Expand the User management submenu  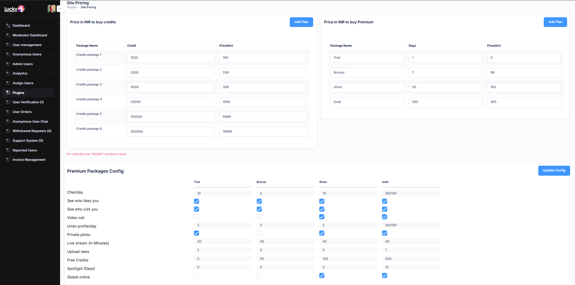tap(50, 45)
